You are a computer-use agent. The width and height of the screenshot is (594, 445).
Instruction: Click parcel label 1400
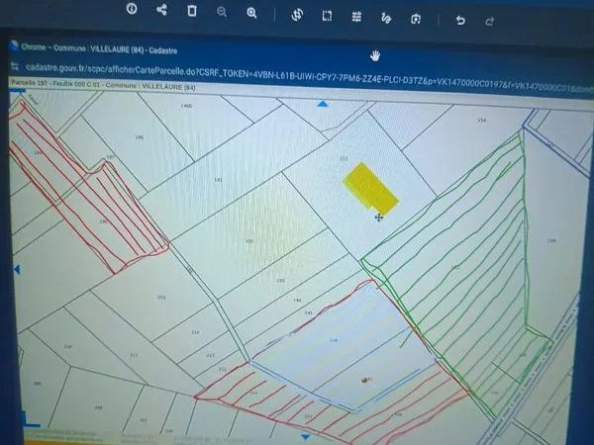(x=186, y=106)
